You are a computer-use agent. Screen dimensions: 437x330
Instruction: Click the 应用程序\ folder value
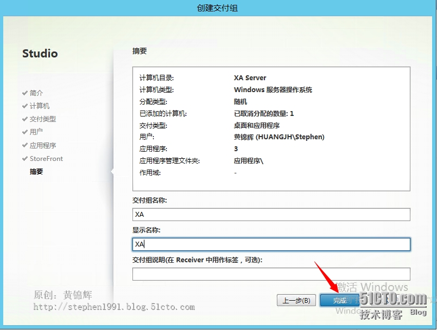click(x=249, y=161)
